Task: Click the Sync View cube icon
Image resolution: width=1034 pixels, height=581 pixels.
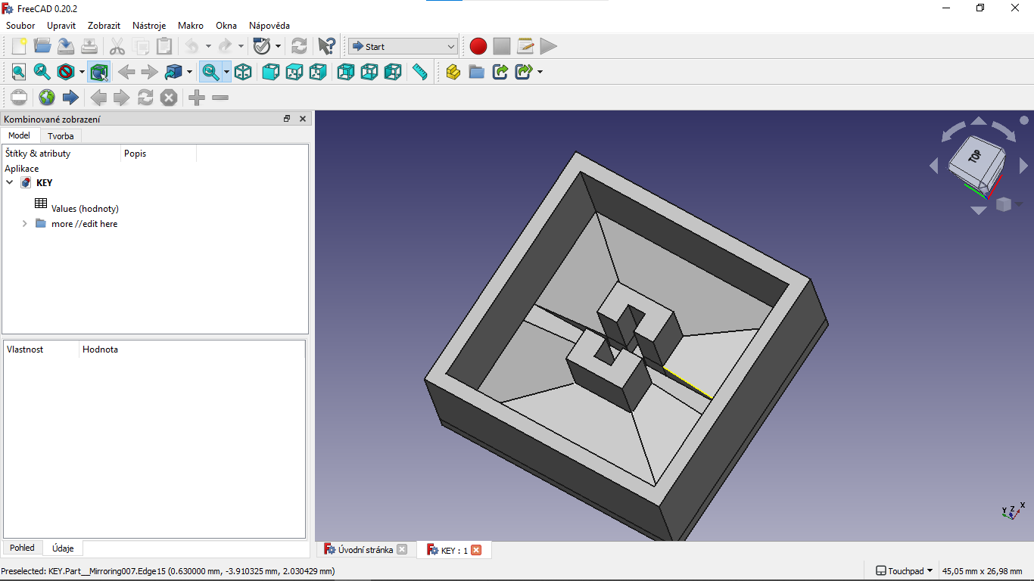Action: [173, 72]
